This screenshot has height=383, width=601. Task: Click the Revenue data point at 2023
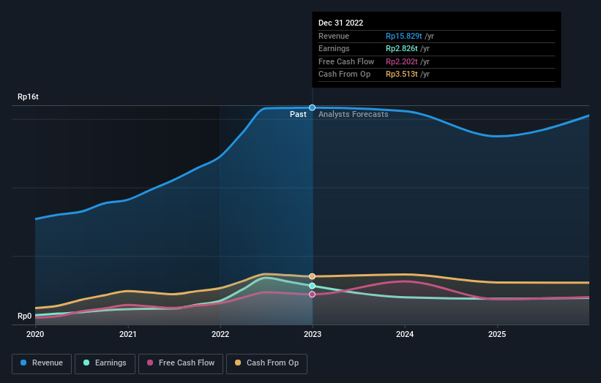[313, 107]
